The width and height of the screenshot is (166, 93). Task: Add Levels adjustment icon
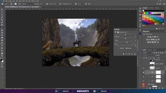(x=150, y=37)
